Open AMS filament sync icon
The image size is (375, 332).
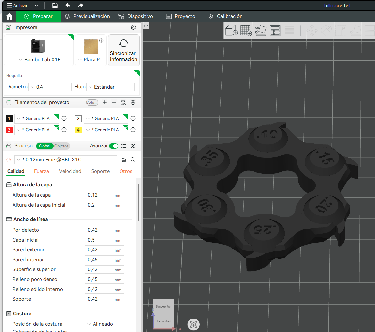[123, 102]
